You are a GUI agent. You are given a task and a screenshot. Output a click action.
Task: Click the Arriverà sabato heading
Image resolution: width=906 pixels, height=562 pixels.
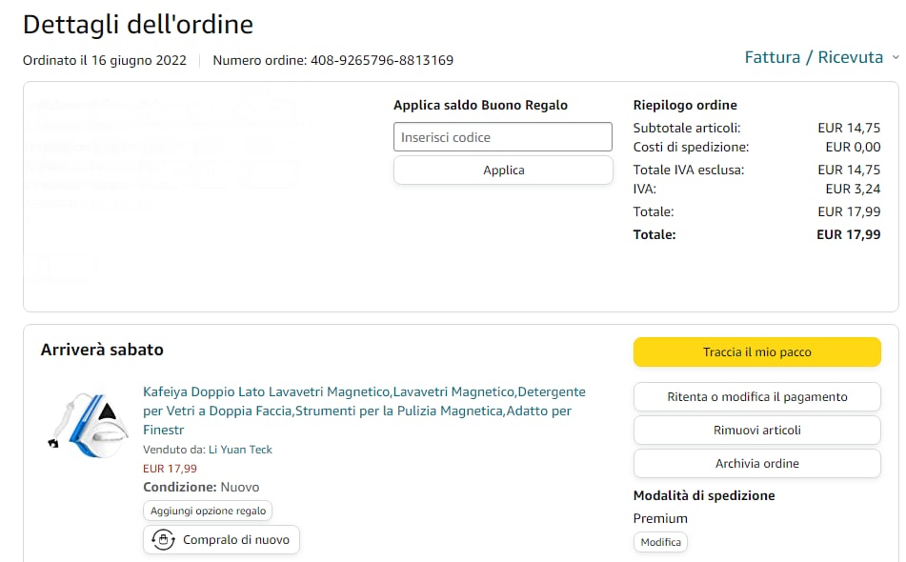102,350
